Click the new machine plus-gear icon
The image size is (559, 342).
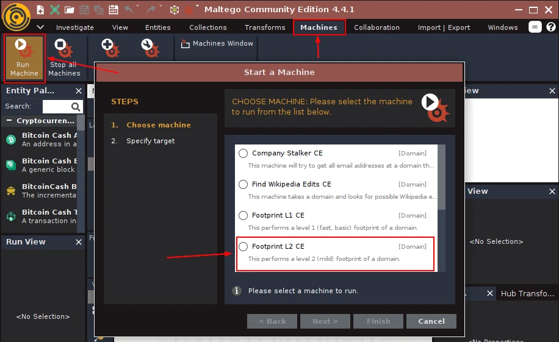coord(110,46)
